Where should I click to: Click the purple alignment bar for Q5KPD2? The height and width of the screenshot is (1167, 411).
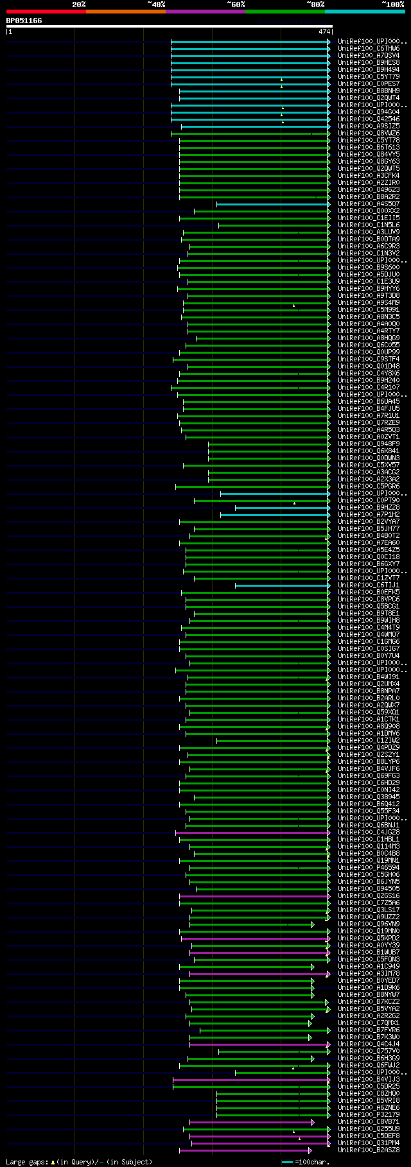[256, 938]
